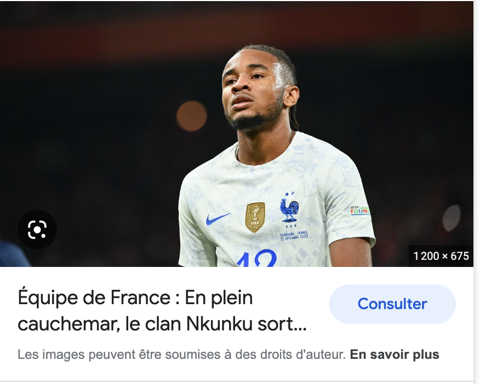Click the blue jersey number 12
480x384 pixels.
[256, 258]
